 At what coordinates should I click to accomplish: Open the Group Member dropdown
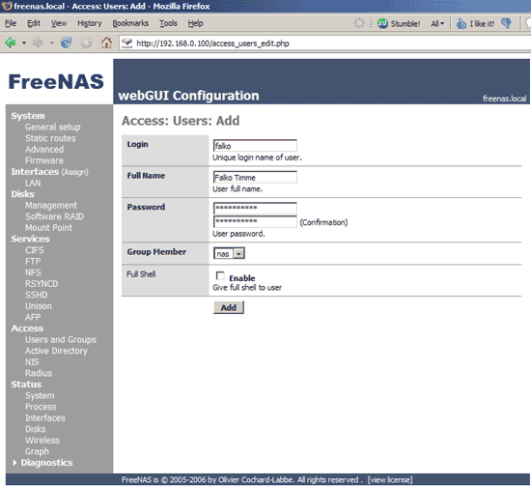[229, 253]
